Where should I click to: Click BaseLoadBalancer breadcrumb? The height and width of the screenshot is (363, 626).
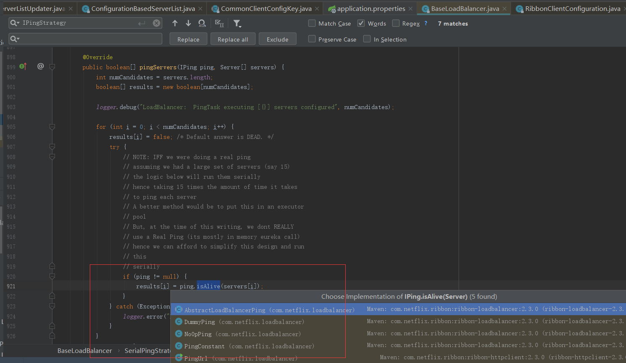tap(85, 350)
